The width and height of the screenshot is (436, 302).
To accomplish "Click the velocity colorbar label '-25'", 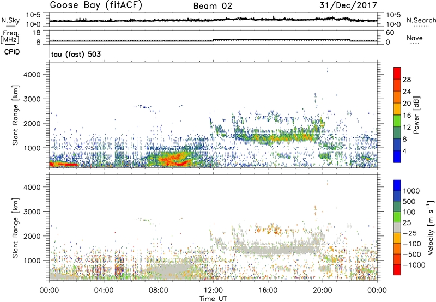I will click(410, 233).
